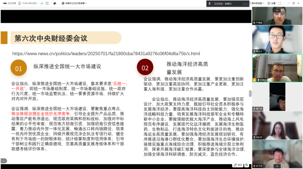
Task: Open meeting details via Tencent Meeting logo
Action: (9, 3)
